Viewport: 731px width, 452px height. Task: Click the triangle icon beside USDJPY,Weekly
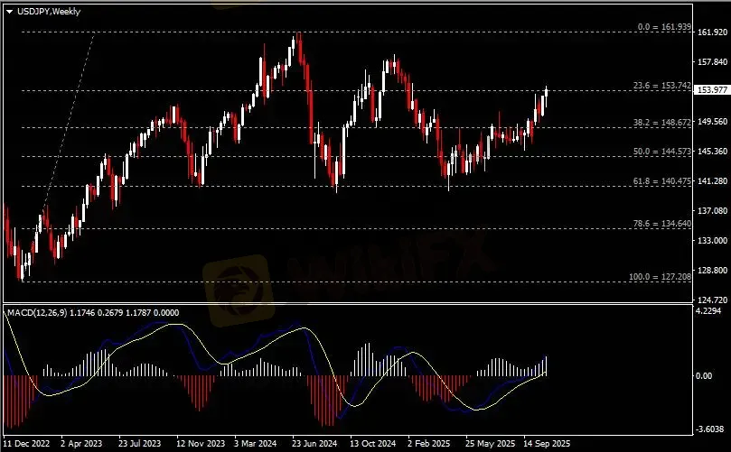10,10
